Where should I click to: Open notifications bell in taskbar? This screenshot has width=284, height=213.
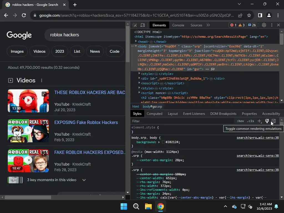pos(277,206)
